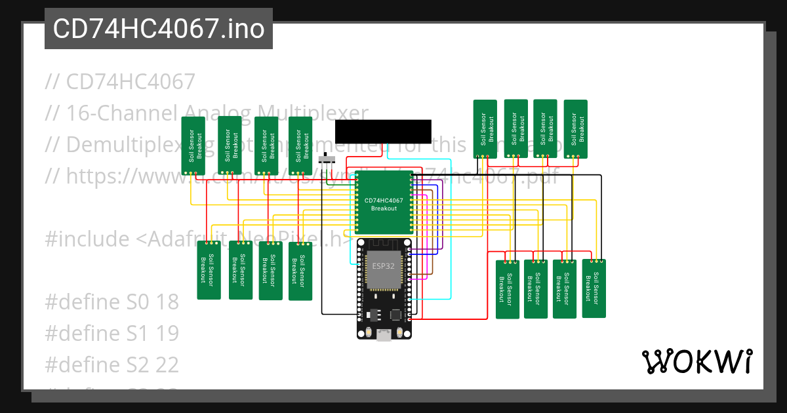Image resolution: width=787 pixels, height=413 pixels.
Task: Click the cyan signal wire from ESP32
Action: pos(433,300)
